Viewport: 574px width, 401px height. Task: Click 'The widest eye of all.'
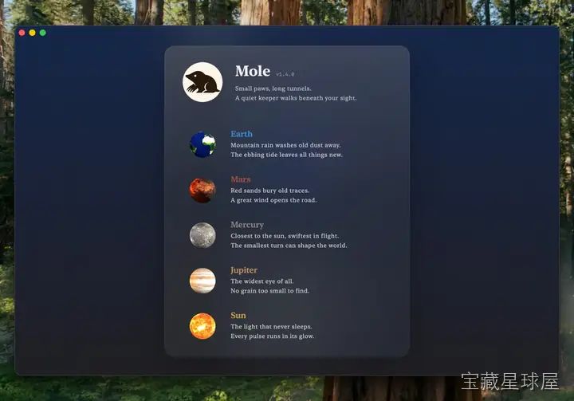coord(262,281)
